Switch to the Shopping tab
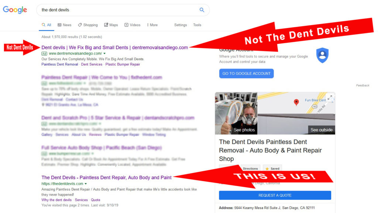The height and width of the screenshot is (213, 378). pyautogui.click(x=88, y=25)
